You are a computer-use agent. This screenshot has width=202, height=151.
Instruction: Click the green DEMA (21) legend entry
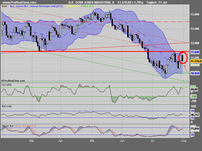[87, 6]
